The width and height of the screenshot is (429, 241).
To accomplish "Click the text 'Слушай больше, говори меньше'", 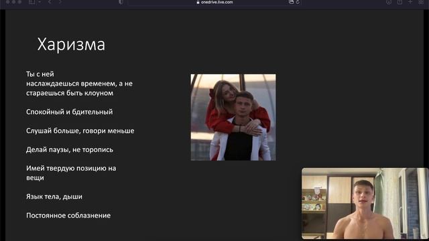I will click(80, 131).
